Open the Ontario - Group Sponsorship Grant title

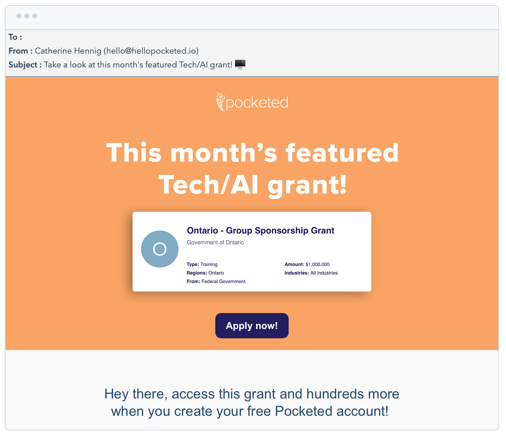coord(260,231)
